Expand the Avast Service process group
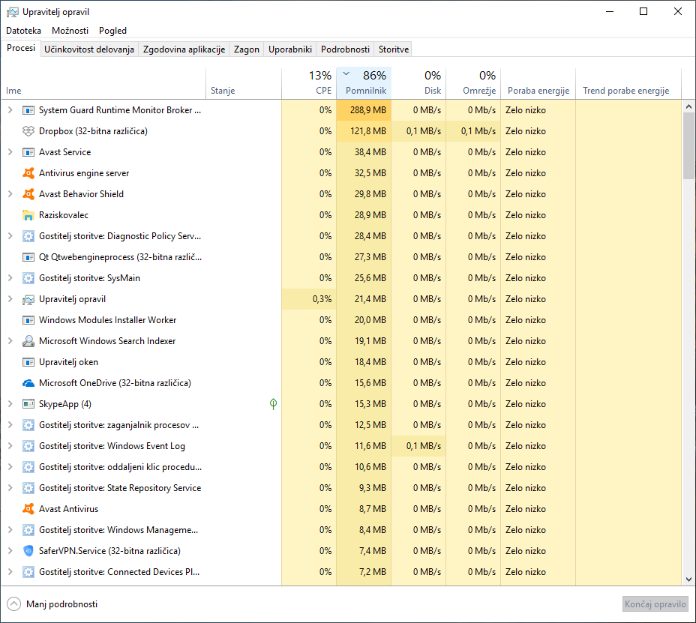Image resolution: width=696 pixels, height=623 pixels. coord(10,152)
